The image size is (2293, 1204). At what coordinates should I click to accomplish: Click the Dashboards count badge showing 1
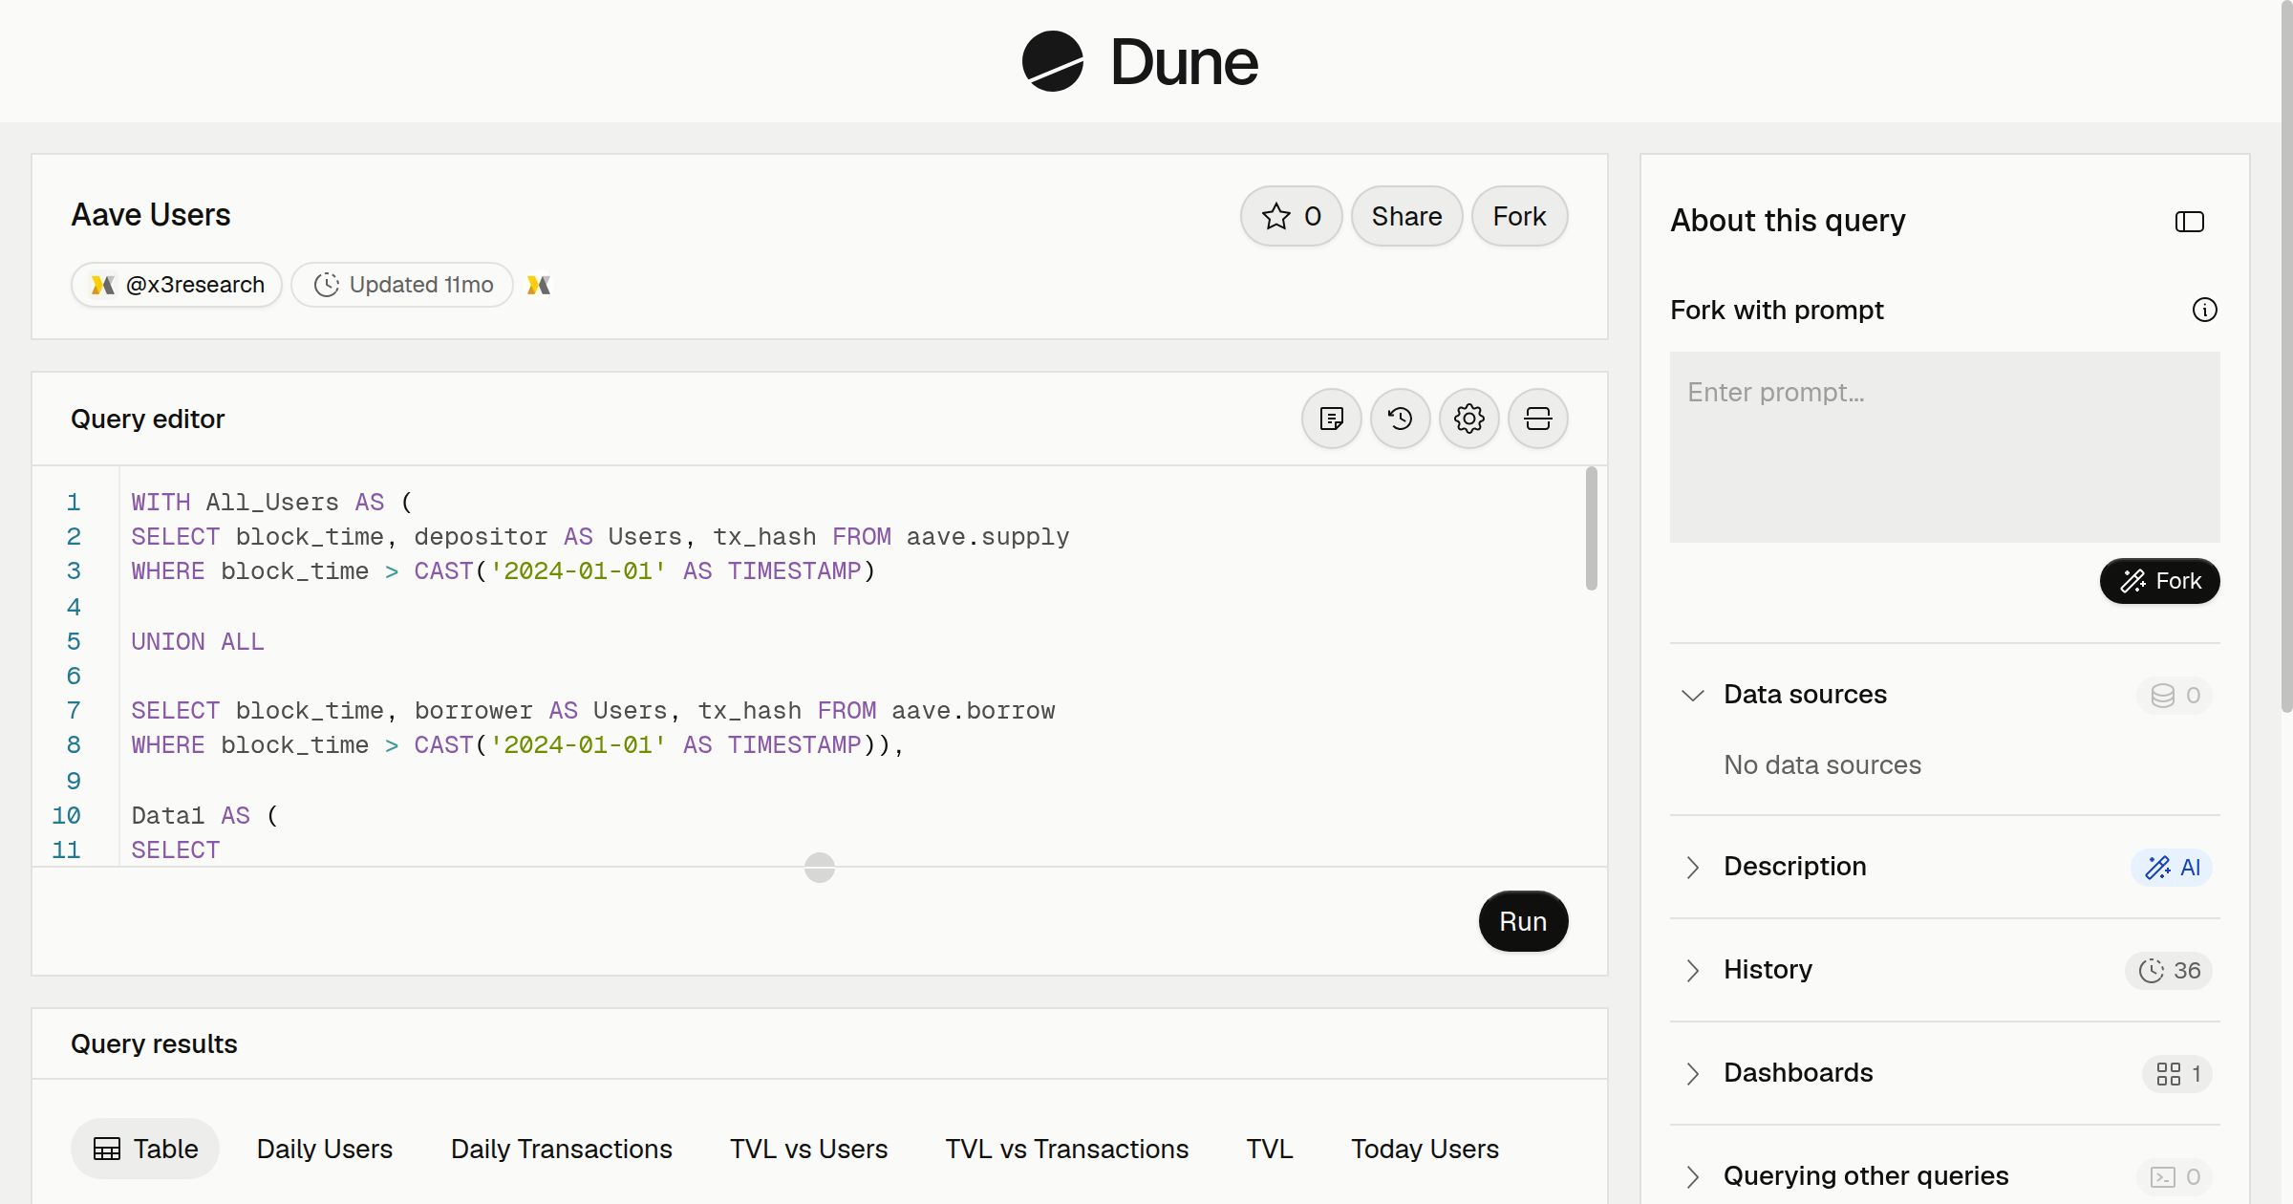point(2177,1073)
